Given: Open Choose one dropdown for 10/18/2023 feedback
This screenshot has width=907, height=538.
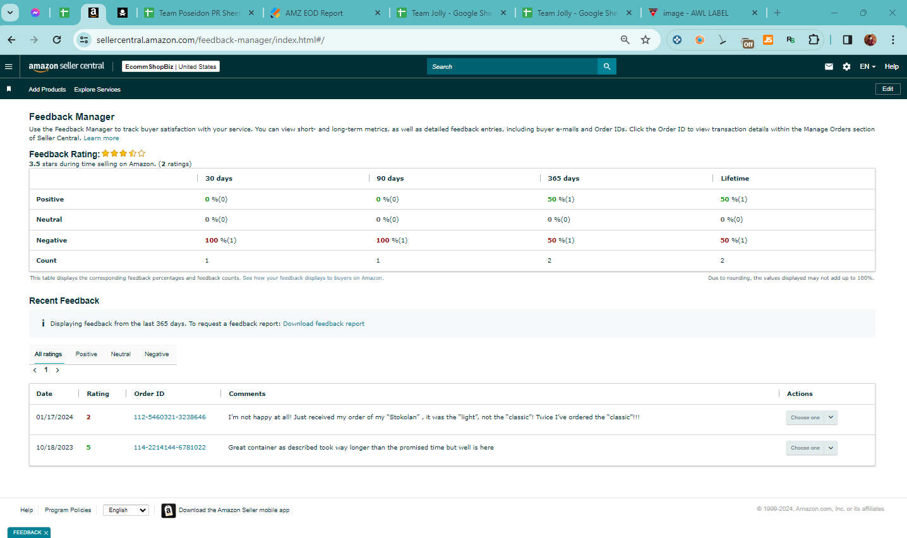Looking at the screenshot, I should 812,448.
